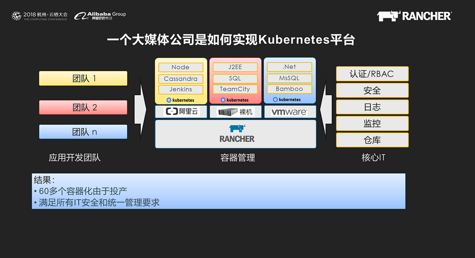Click the MsSQL component box
The height and width of the screenshot is (258, 475).
pos(289,78)
